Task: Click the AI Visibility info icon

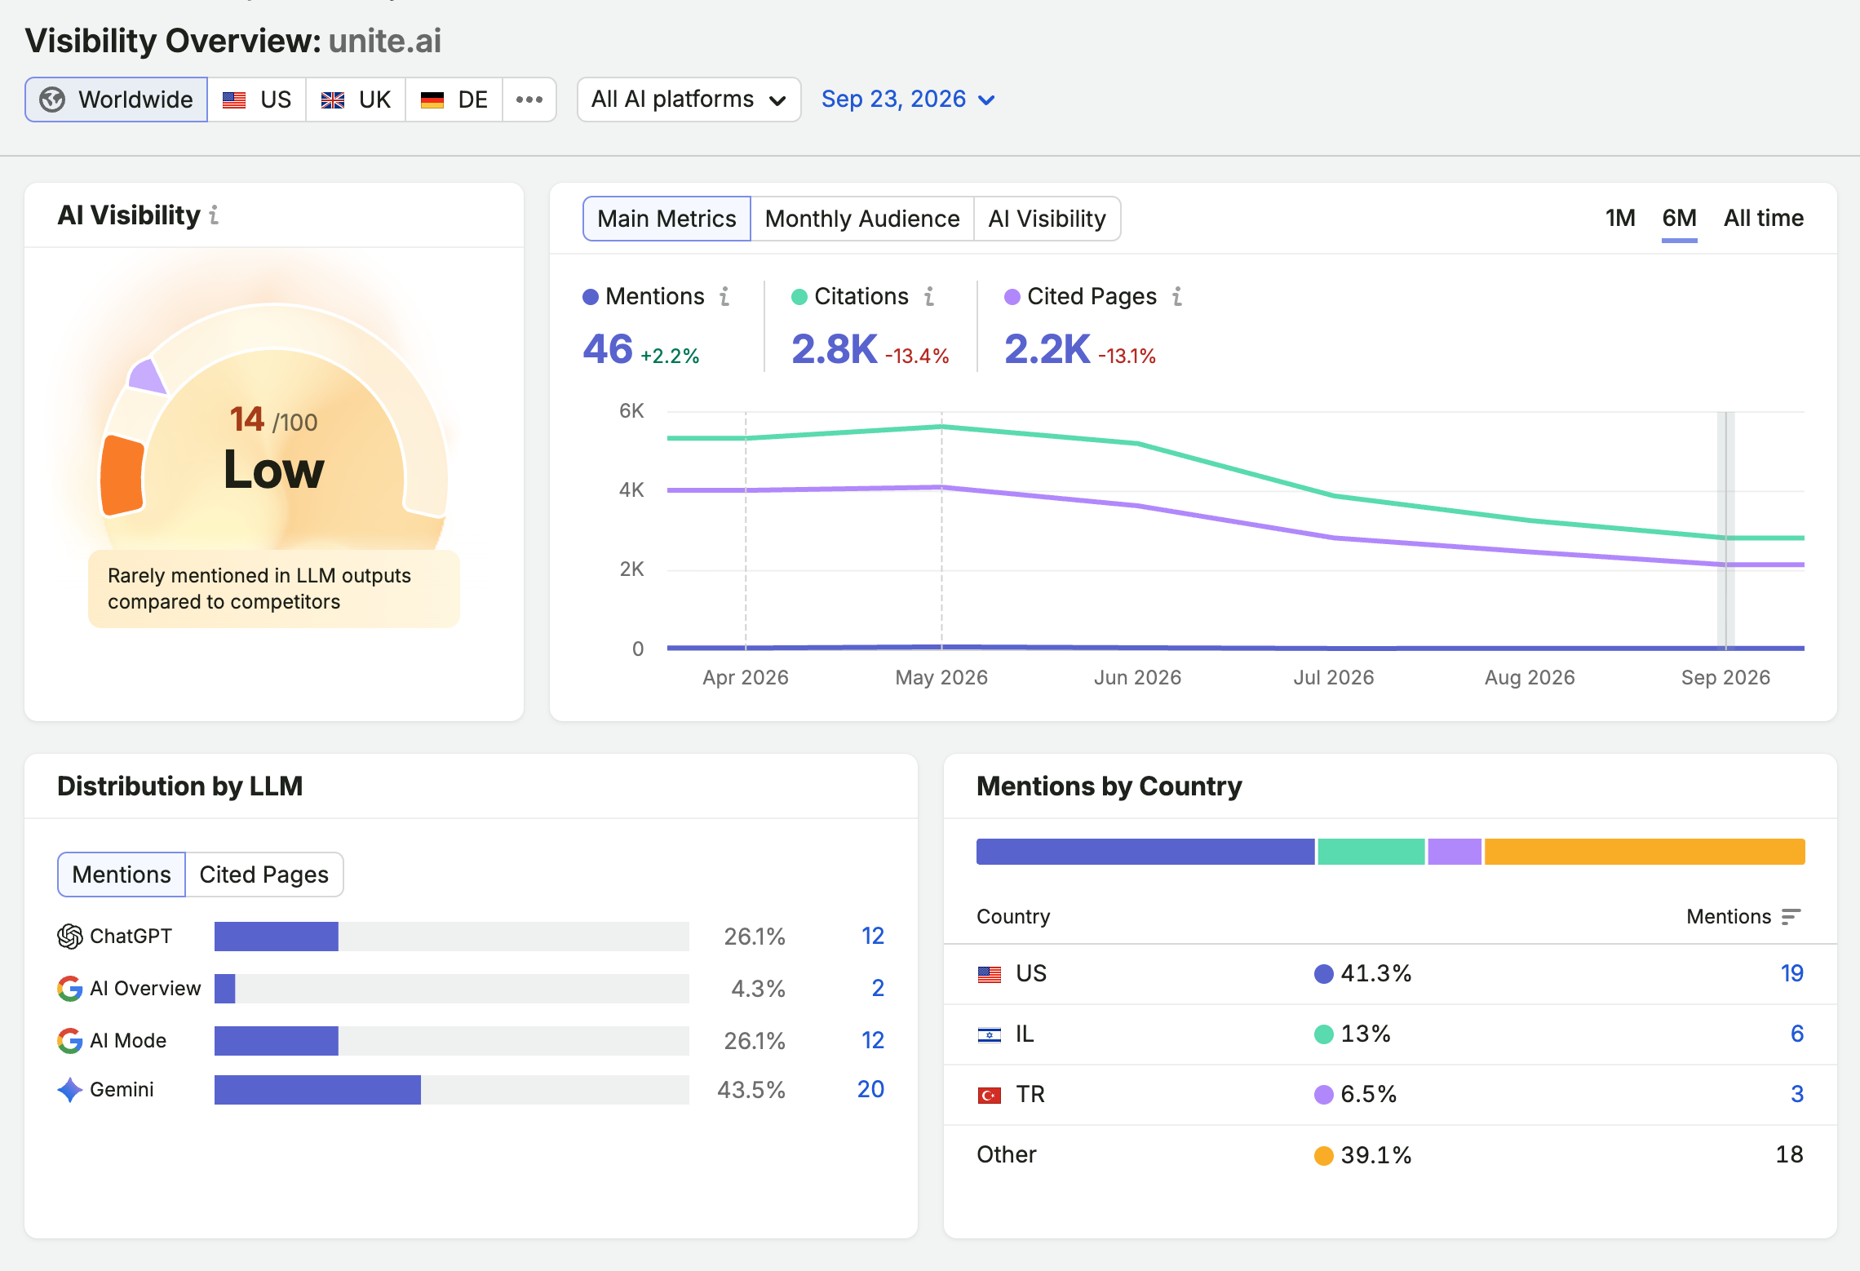Action: (x=214, y=215)
